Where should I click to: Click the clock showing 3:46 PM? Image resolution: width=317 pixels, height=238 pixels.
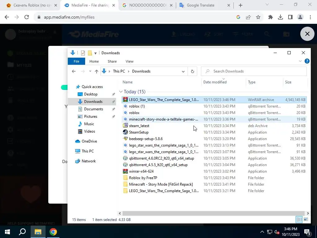pos(290,229)
